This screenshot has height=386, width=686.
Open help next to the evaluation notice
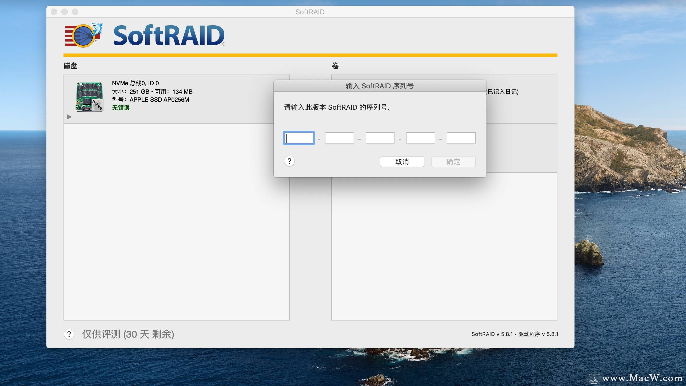69,334
